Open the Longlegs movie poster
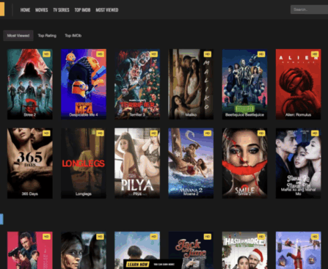Screen dimensions: 328x269 click(x=84, y=163)
